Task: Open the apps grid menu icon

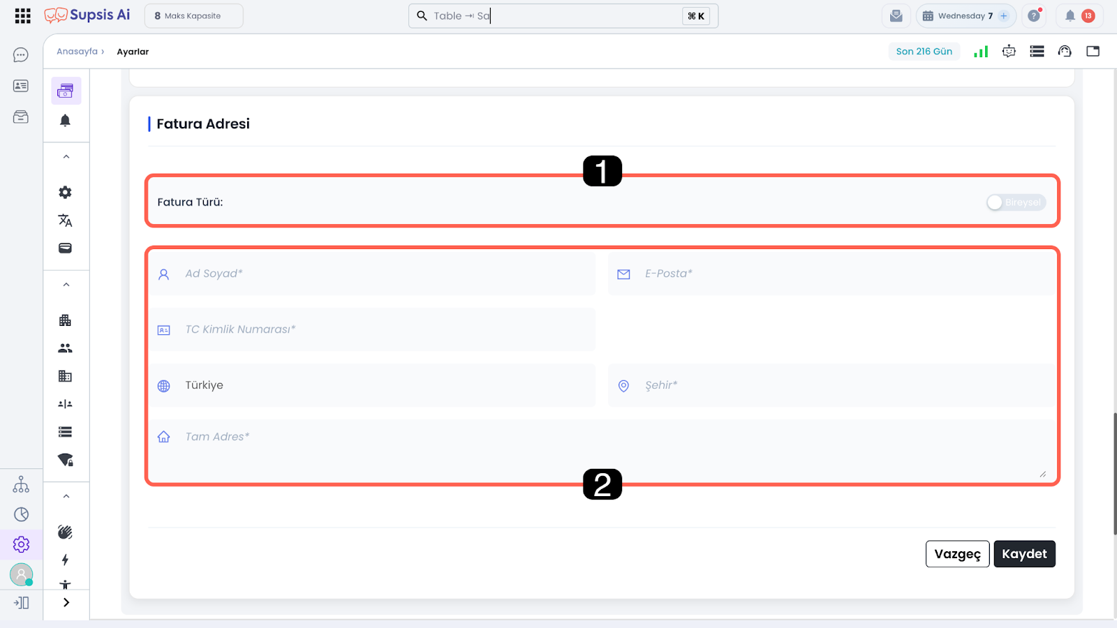Action: 22,16
